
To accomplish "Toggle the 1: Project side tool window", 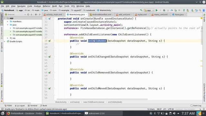I will click(x=2, y=19).
